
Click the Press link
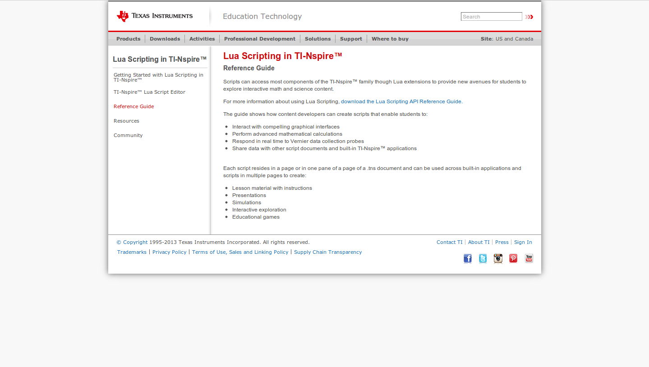click(502, 242)
